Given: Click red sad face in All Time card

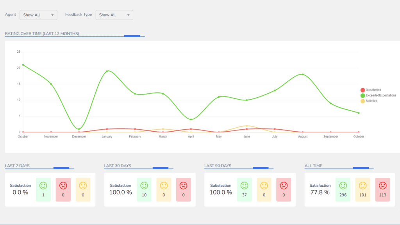Looking at the screenshot, I should 382,185.
